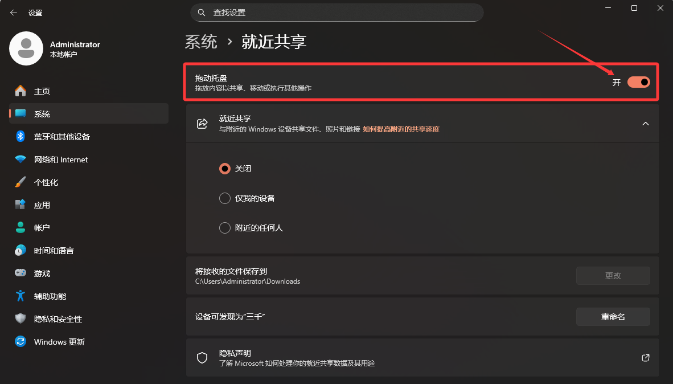
Task: Open Bluetooth and other devices icon
Action: (20, 137)
